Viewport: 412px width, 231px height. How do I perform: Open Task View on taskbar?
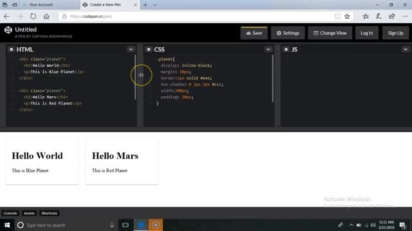pos(126,225)
